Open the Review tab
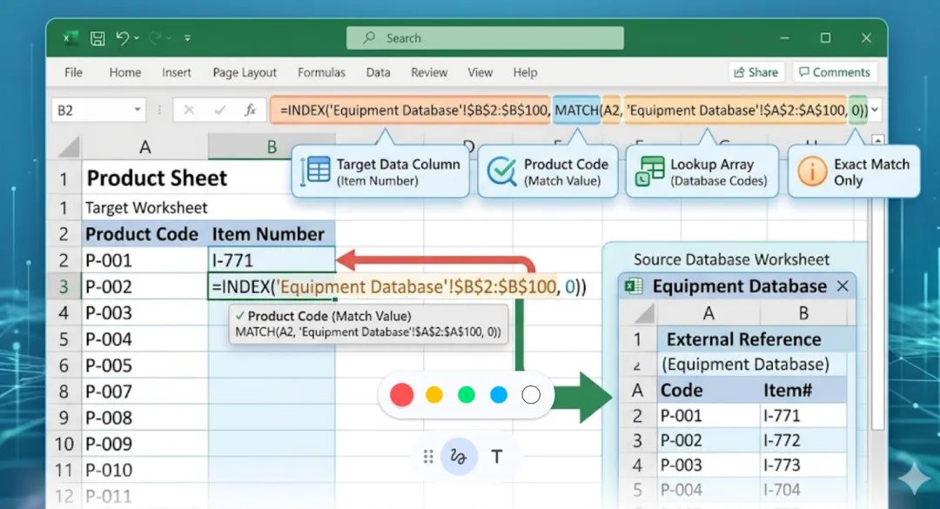Screen dimensions: 940x509 tap(428, 72)
